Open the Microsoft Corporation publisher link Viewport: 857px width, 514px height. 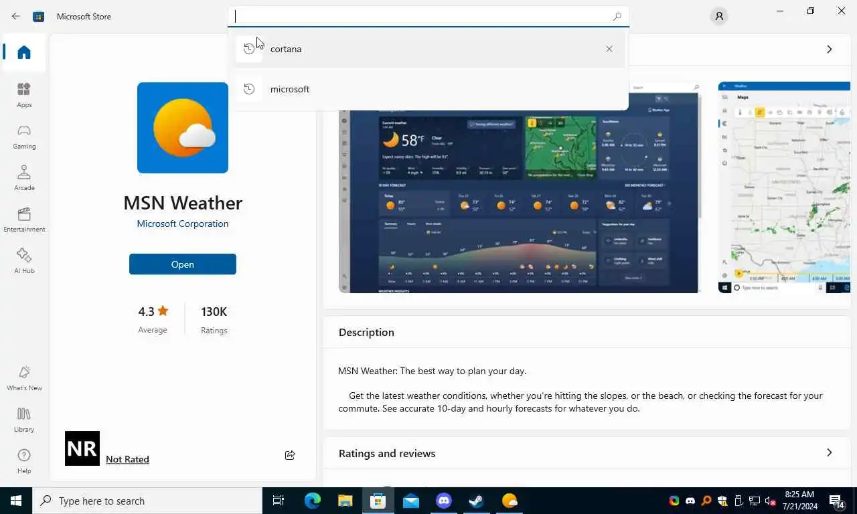click(183, 224)
